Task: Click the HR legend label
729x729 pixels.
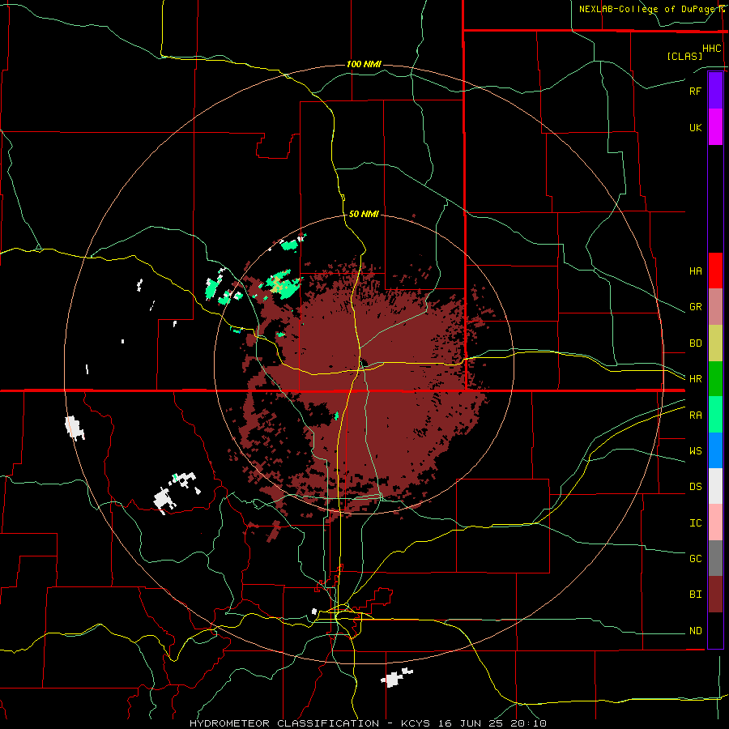Action: pyautogui.click(x=695, y=379)
